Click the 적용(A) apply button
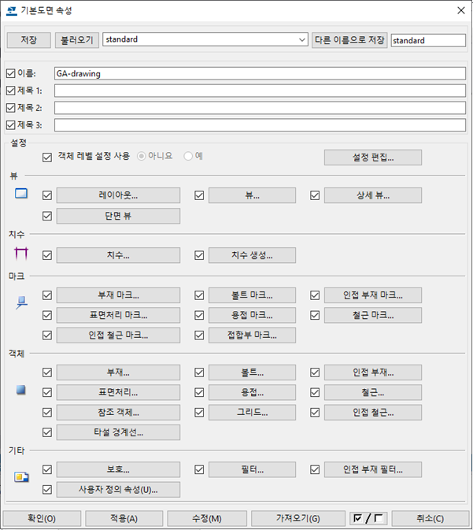 (122, 518)
